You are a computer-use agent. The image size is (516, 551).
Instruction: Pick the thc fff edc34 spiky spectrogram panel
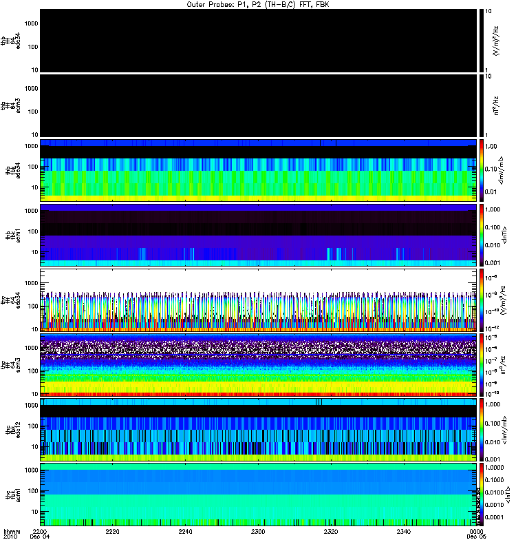pyautogui.click(x=259, y=300)
